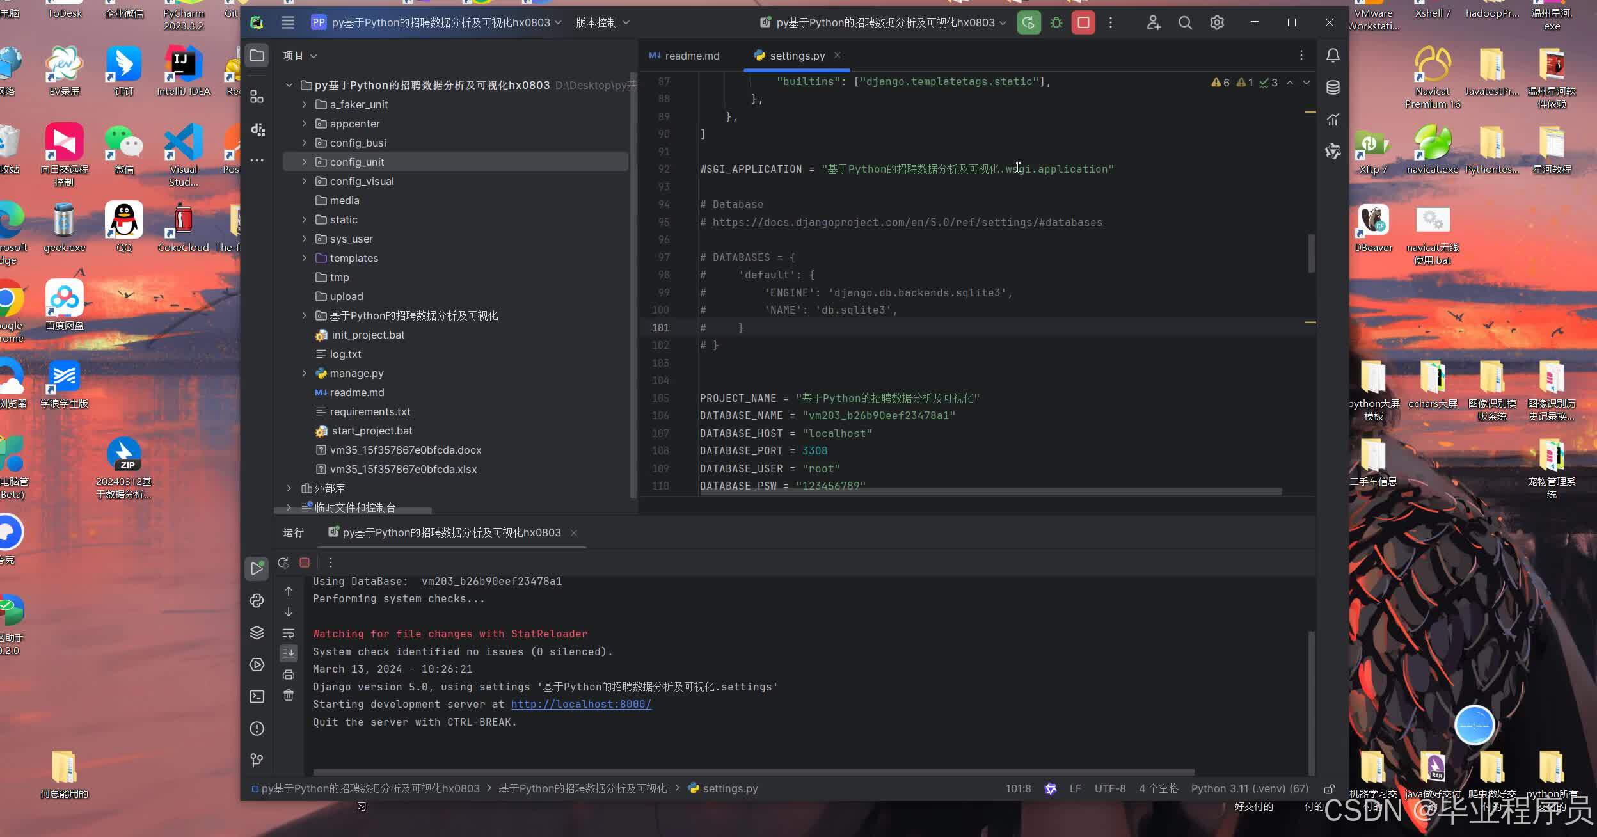Screen dimensions: 1597x837
Task: Click 4 个空格 indent setting
Action: [x=1158, y=788]
